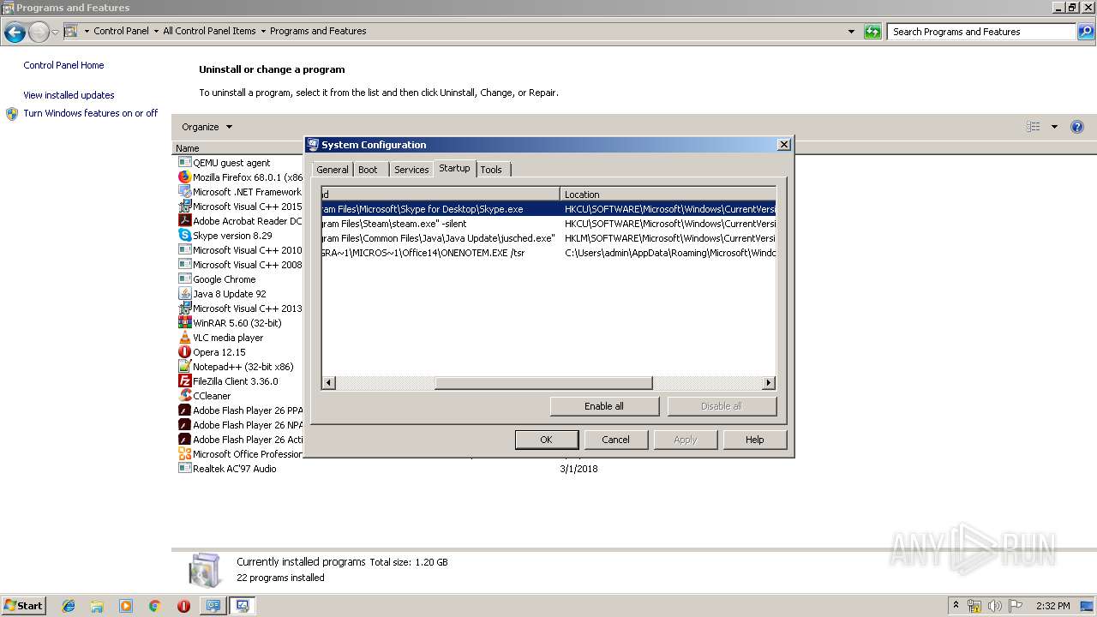Screen dimensions: 1097x617
Task: Launch Internet Explorer from taskbar
Action: (x=69, y=606)
